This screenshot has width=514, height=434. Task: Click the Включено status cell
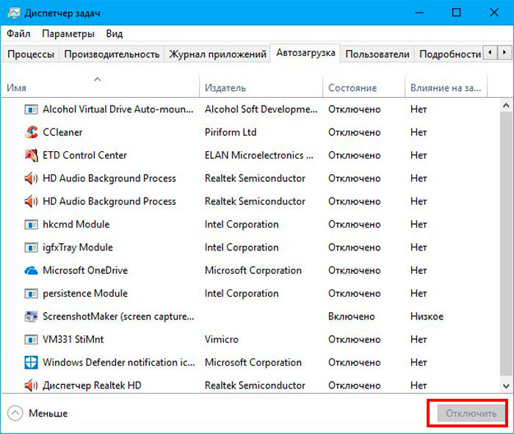coord(352,317)
